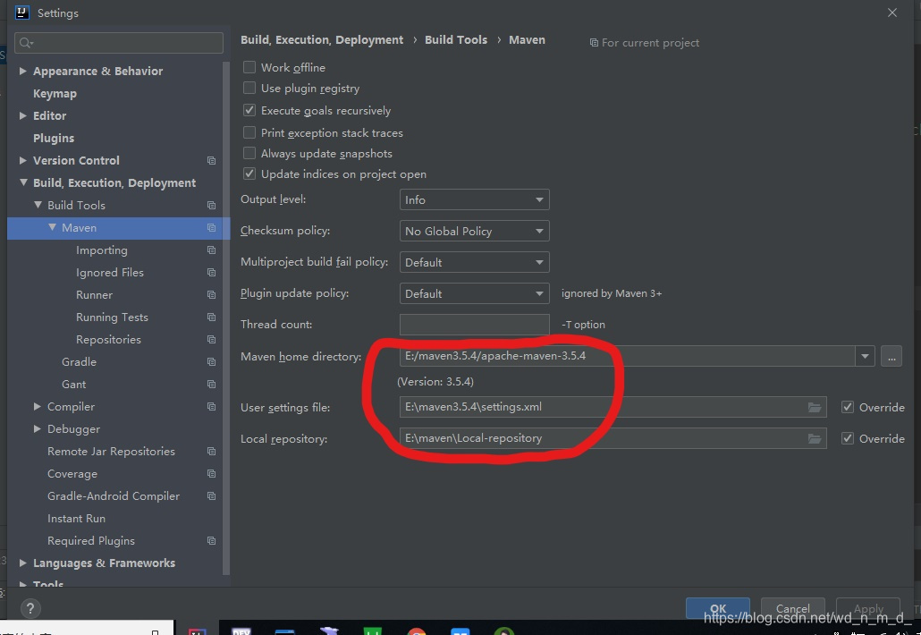Screen dimensions: 921x635
Task: Click the project-level icon beside Remote Jar Repositories
Action: click(x=211, y=451)
